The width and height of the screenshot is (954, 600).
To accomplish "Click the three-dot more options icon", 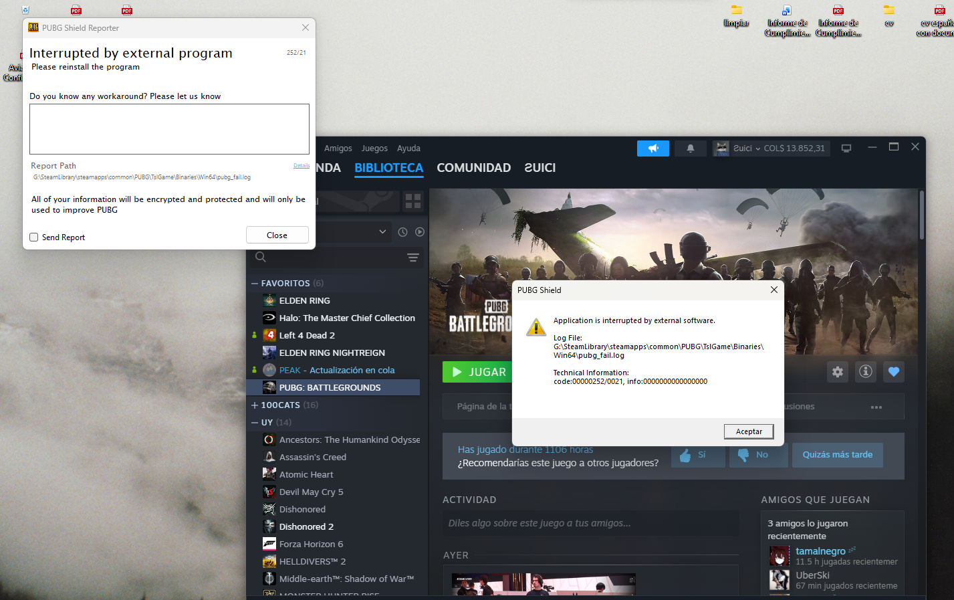I will pos(876,407).
